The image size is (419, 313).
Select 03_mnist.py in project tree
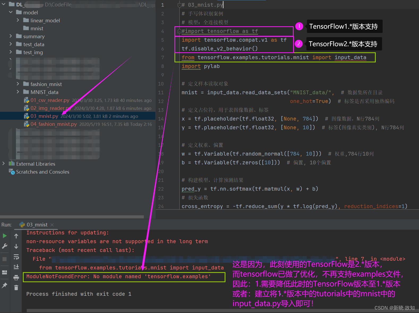[44, 116]
